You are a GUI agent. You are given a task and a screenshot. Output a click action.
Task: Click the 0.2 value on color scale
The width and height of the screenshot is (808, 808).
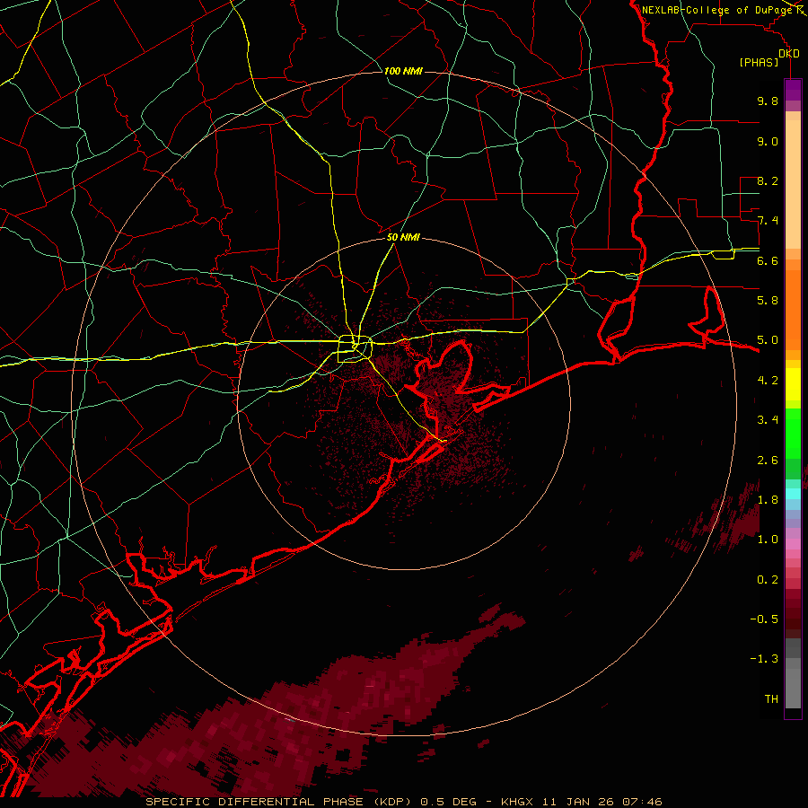point(768,580)
